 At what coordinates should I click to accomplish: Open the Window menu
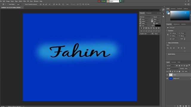pos(36,1)
